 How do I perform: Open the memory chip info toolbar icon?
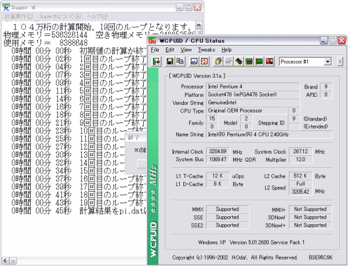(238, 61)
